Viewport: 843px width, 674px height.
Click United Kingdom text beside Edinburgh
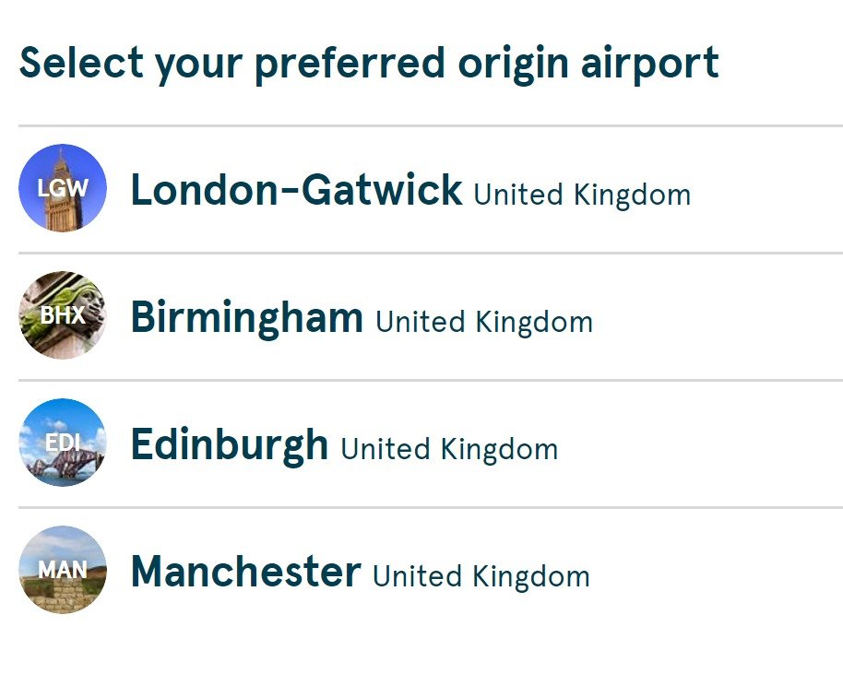click(x=449, y=450)
